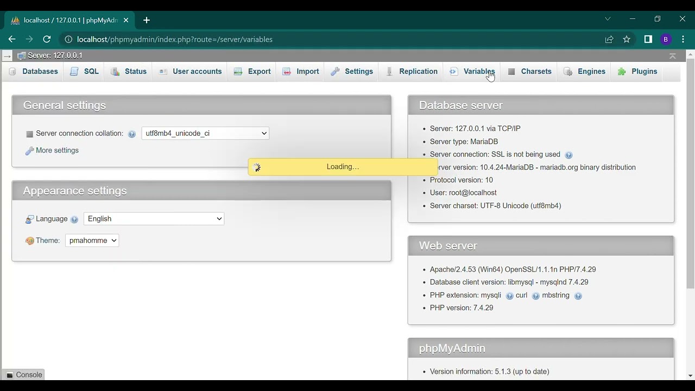The image size is (695, 391).
Task: Click the Variables tab
Action: [x=472, y=72]
